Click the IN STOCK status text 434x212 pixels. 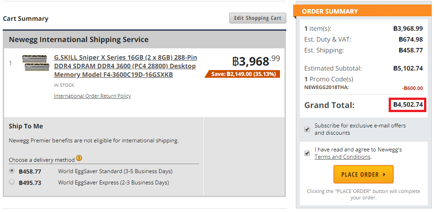tap(64, 85)
